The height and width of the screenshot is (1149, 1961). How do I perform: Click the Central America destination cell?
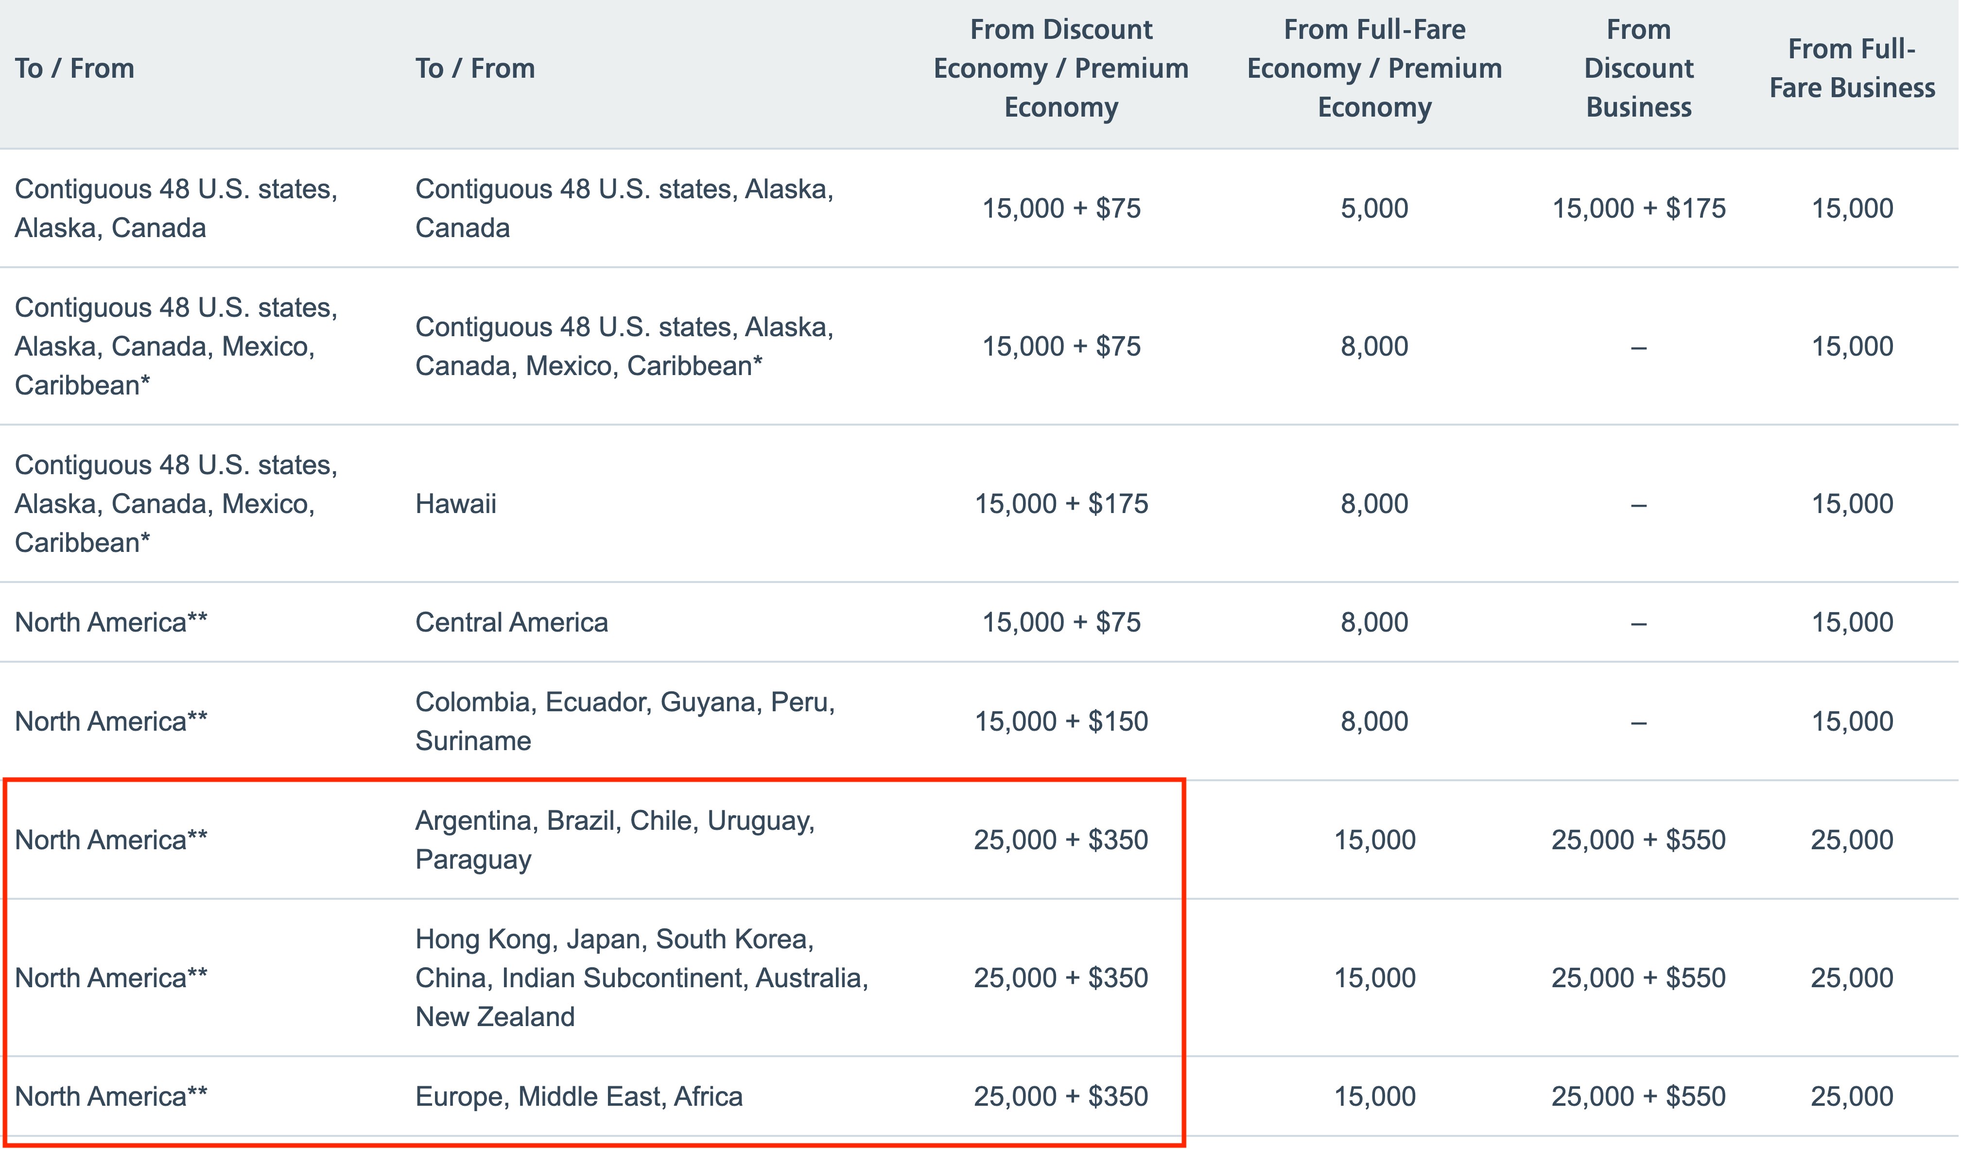511,622
